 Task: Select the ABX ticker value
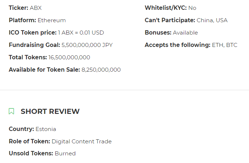click(36, 8)
